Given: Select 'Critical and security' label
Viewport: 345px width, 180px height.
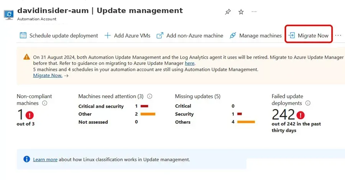Looking at the screenshot, I should (x=101, y=106).
